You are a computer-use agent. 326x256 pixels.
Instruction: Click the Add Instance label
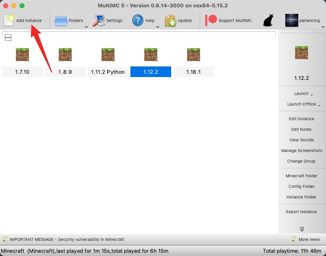[29, 21]
